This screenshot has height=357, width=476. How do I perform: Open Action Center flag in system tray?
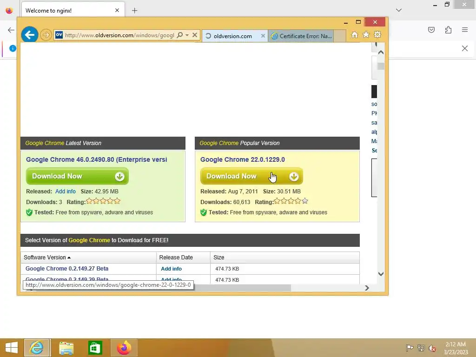click(410, 348)
